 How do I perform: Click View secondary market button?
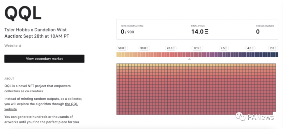[44, 59]
